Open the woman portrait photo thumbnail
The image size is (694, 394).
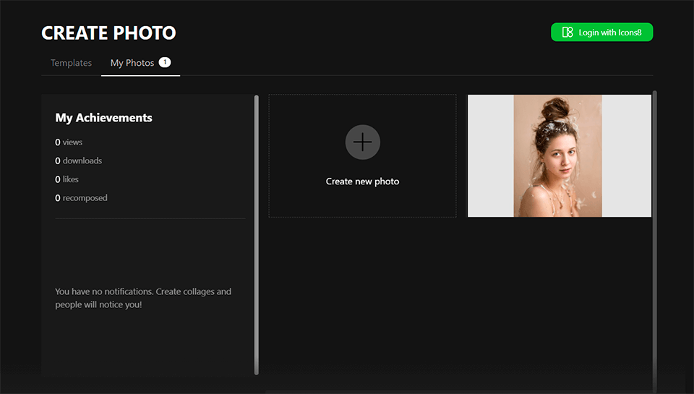coord(558,155)
